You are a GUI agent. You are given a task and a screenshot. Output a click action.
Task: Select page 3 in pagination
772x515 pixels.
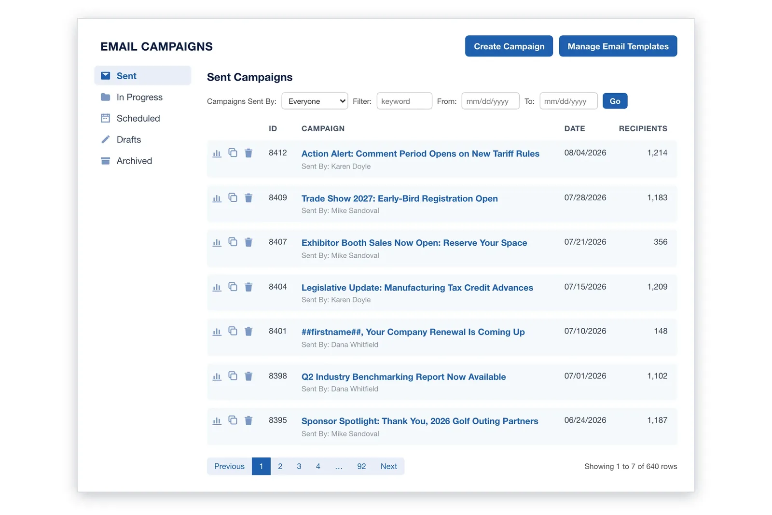tap(299, 466)
